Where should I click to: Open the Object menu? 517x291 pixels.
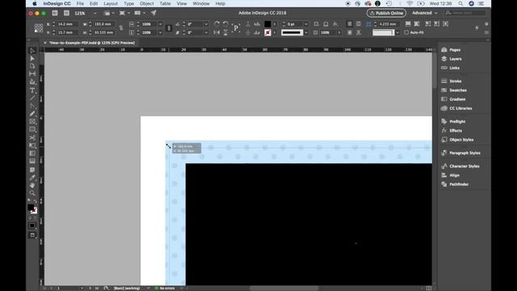point(147,3)
